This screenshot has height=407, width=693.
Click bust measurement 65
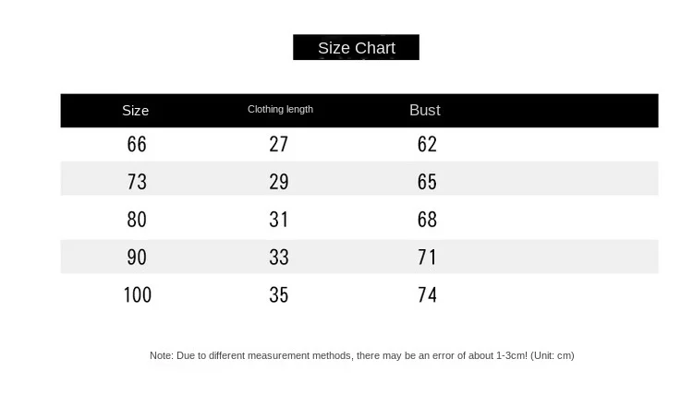427,182
